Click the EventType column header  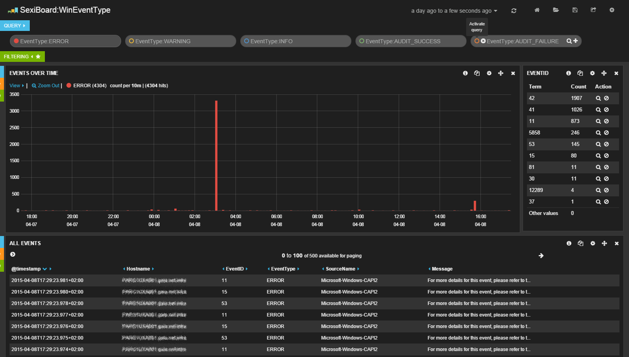pos(283,269)
